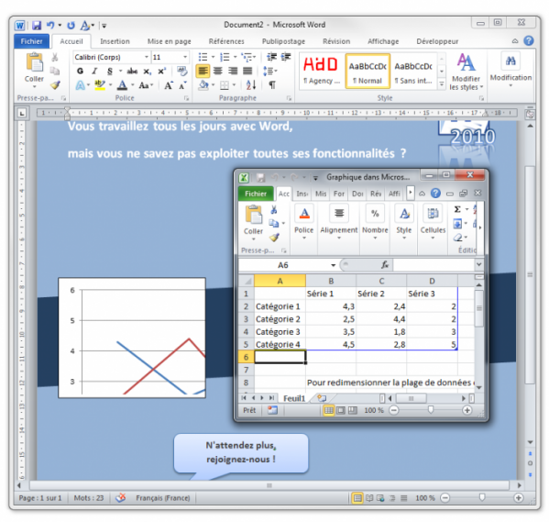
Task: Click the sort A-Z icon
Action: tap(251, 84)
